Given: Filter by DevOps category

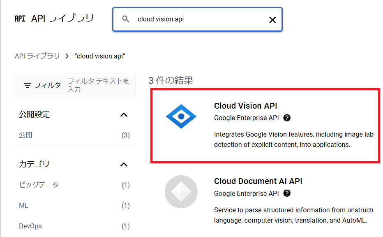Looking at the screenshot, I should (x=30, y=226).
